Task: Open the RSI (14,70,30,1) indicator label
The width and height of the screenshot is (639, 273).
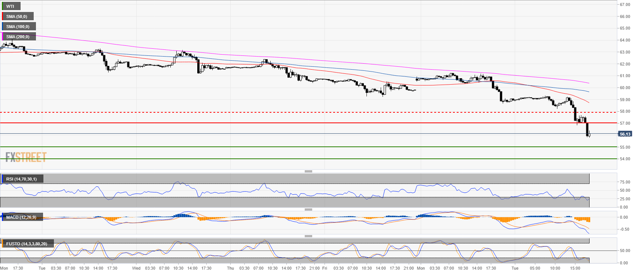Action: tap(22, 179)
